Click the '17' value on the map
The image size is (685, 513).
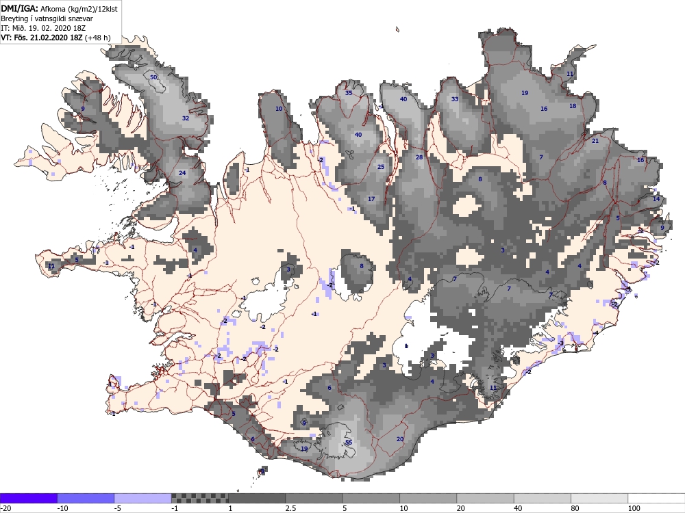point(371,199)
